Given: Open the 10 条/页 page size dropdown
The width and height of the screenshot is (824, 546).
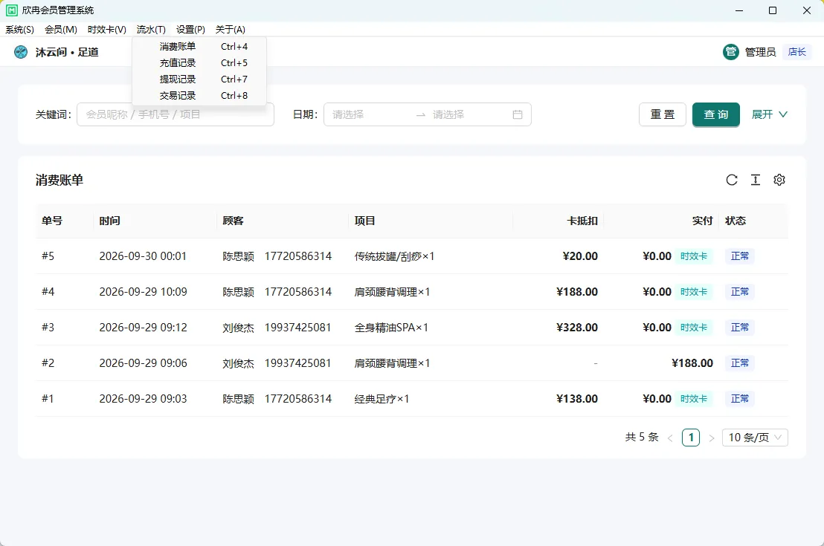Looking at the screenshot, I should [x=755, y=438].
